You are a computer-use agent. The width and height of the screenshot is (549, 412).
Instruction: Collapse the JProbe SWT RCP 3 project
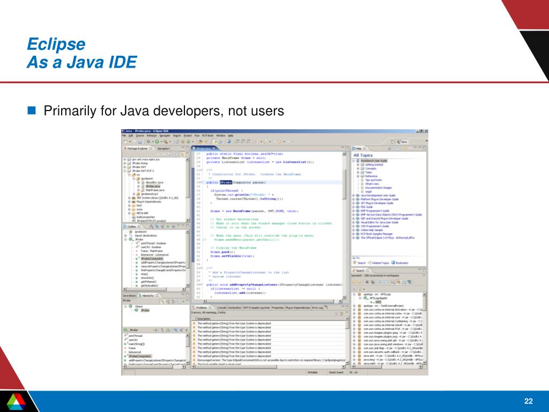click(x=124, y=171)
